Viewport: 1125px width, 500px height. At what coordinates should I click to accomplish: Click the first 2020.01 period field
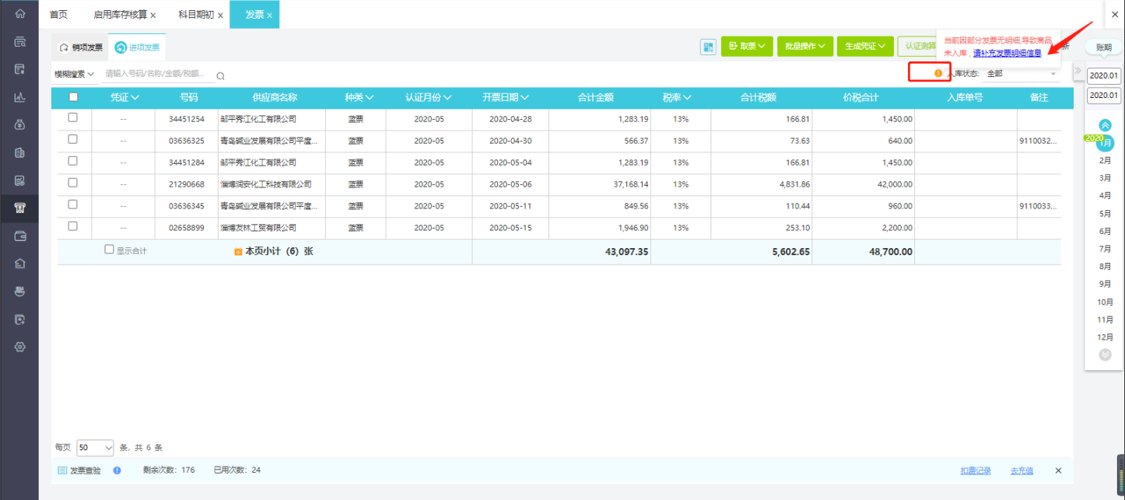point(1104,75)
